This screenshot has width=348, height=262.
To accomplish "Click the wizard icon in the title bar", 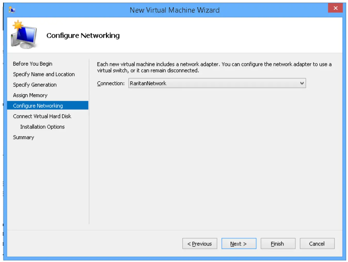I will coord(12,10).
